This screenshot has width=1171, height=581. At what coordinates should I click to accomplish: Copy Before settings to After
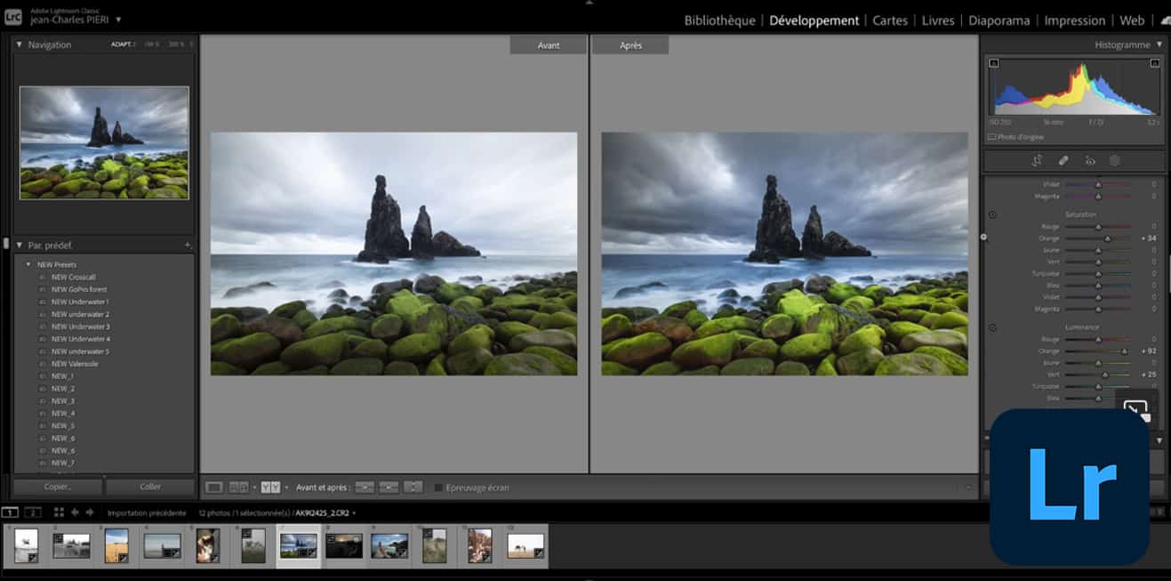pyautogui.click(x=365, y=488)
